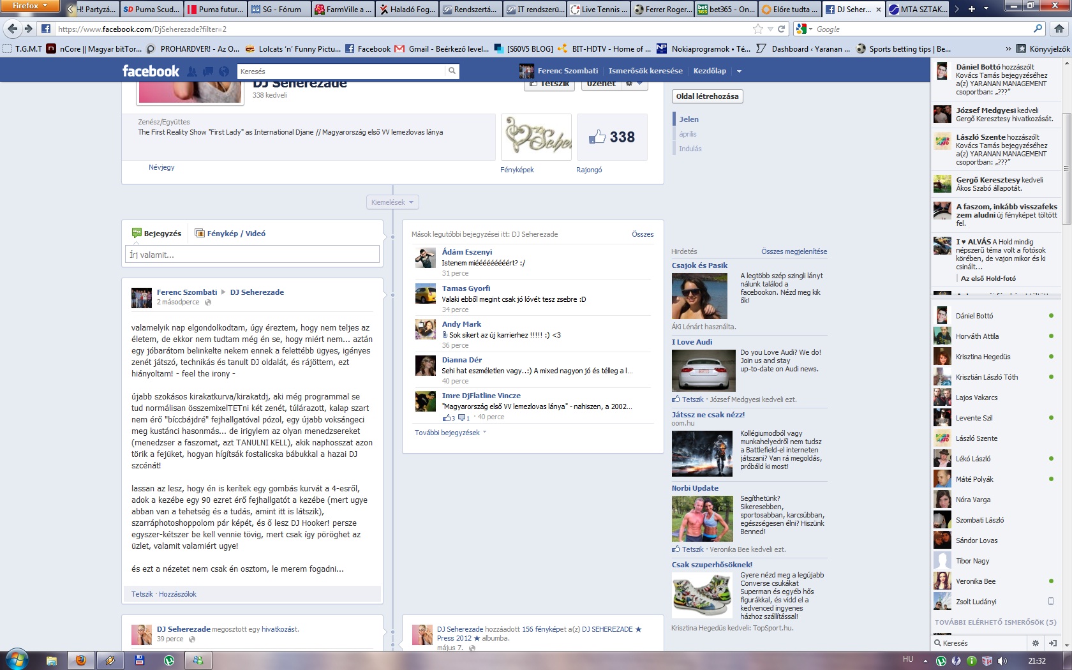Click the Windows Live Messenger taskbar icon
Image resolution: width=1072 pixels, height=670 pixels.
click(198, 660)
